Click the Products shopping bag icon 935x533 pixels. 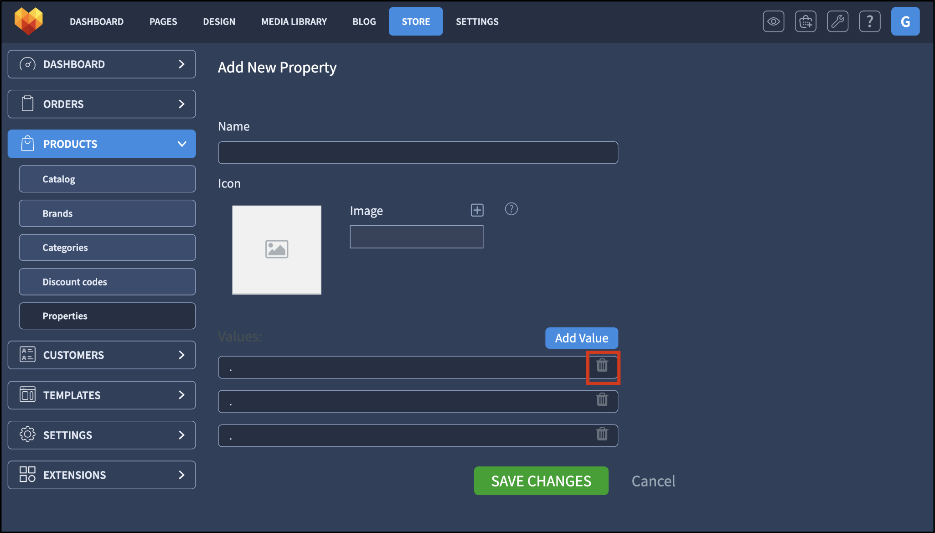tap(27, 143)
